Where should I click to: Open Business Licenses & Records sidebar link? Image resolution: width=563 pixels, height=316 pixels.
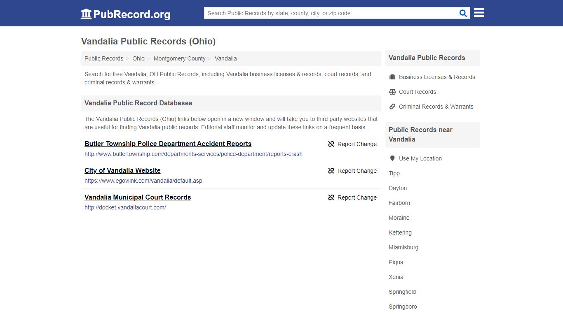point(437,77)
